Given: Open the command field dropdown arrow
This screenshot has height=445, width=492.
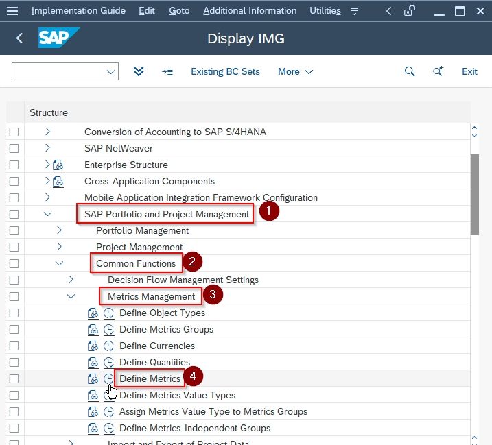Looking at the screenshot, I should [x=110, y=72].
